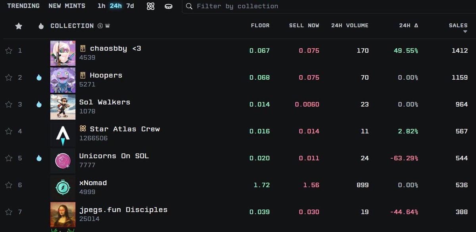Click the xNomad 24h volume 899
This screenshot has width=476, height=232.
(363, 185)
